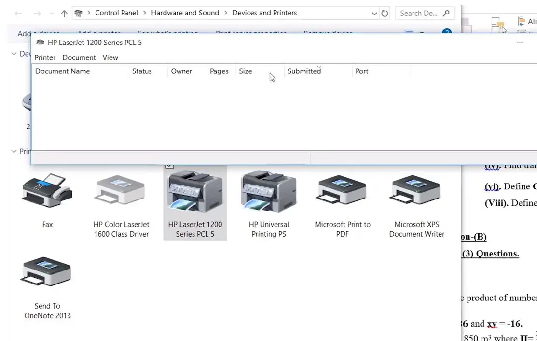Click the print queue title bar text

coord(95,42)
